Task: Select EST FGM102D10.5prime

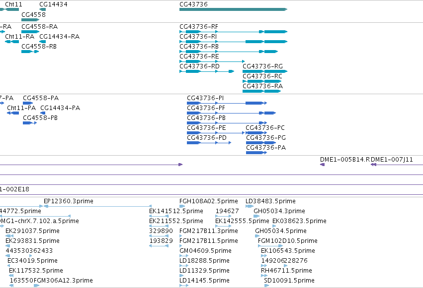Action: click(x=270, y=246)
